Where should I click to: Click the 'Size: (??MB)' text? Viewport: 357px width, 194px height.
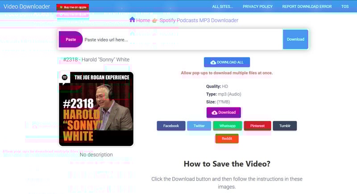pyautogui.click(x=218, y=102)
